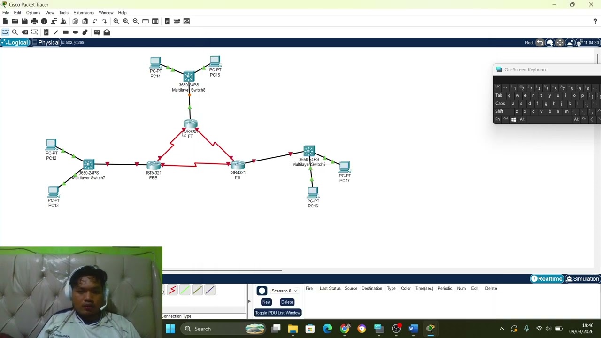Open File Explorer from the taskbar
The height and width of the screenshot is (338, 601).
293,329
